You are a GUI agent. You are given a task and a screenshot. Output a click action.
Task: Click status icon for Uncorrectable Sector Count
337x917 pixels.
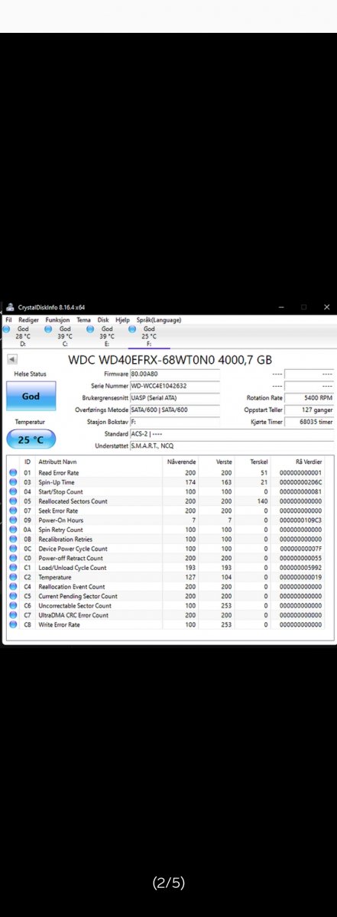click(13, 606)
